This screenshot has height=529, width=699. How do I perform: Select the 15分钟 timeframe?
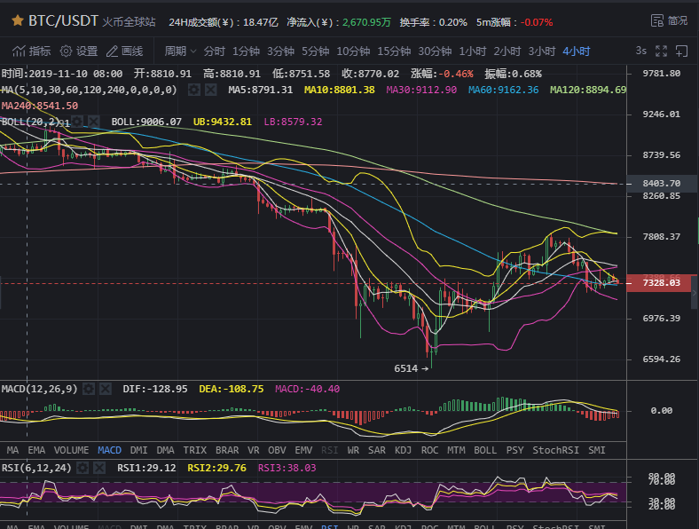pyautogui.click(x=394, y=51)
